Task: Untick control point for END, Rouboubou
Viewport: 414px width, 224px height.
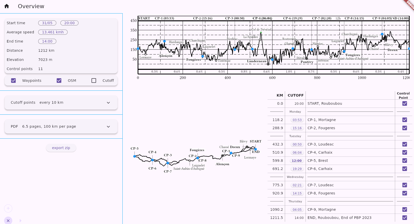Action: coord(405,218)
